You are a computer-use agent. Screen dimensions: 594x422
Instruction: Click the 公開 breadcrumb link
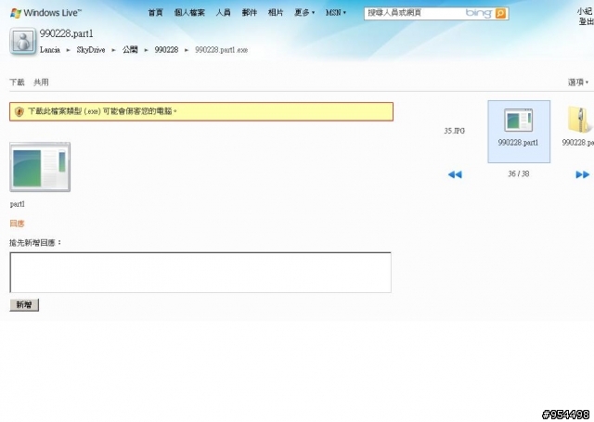130,50
